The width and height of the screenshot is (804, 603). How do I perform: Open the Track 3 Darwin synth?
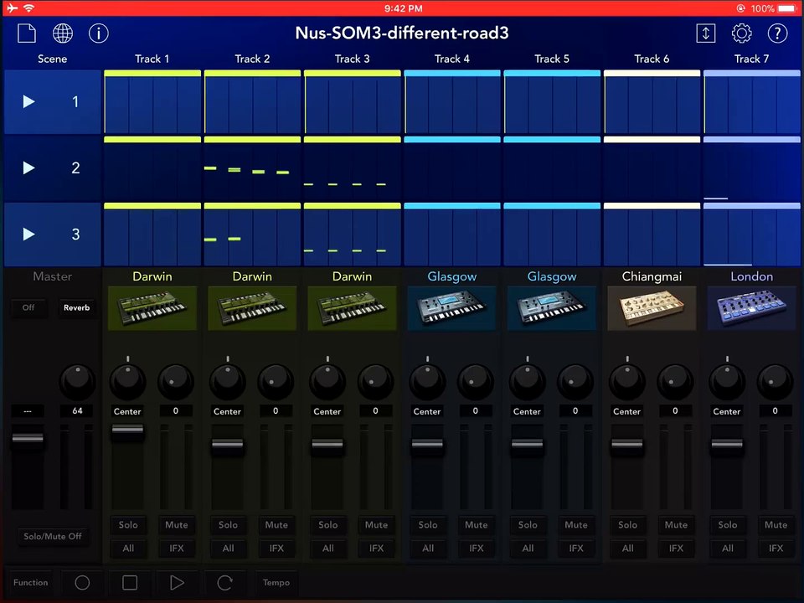pyautogui.click(x=352, y=308)
